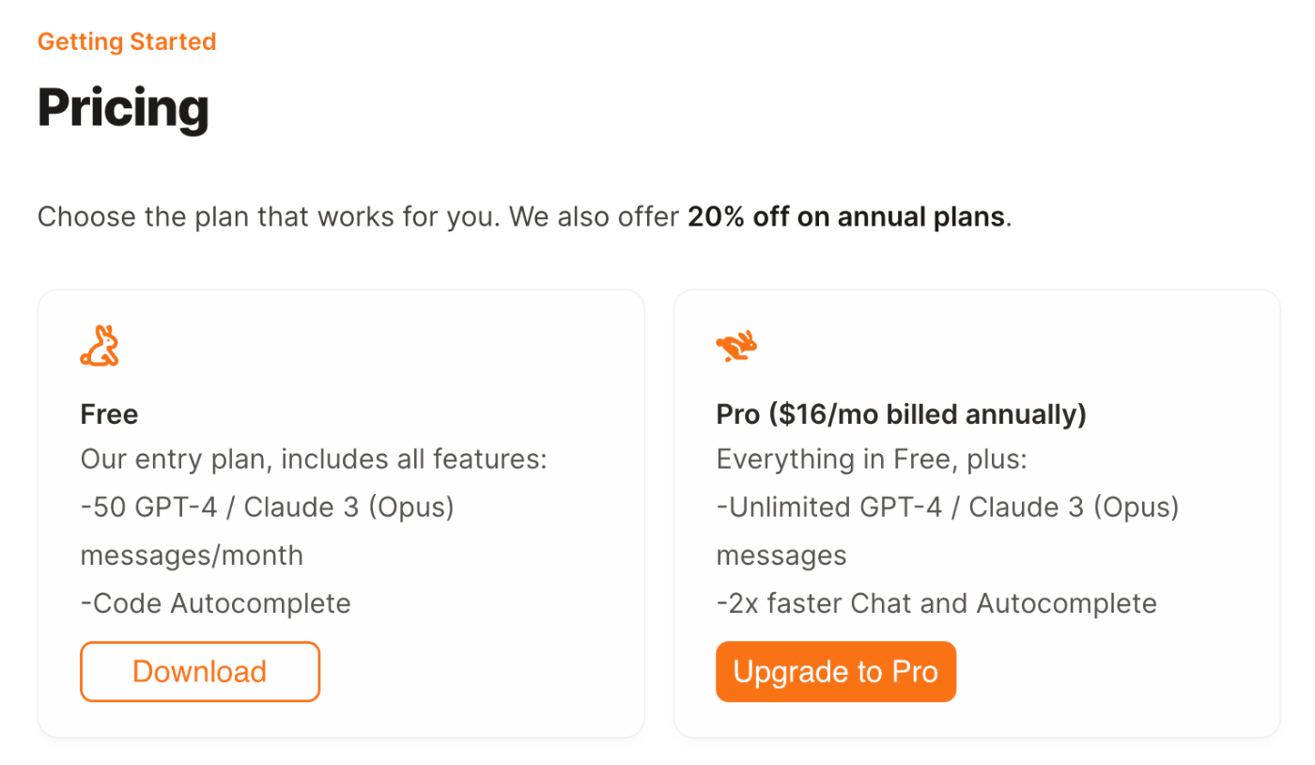Click 'Choose the plan that works for you' sentence

point(268,217)
